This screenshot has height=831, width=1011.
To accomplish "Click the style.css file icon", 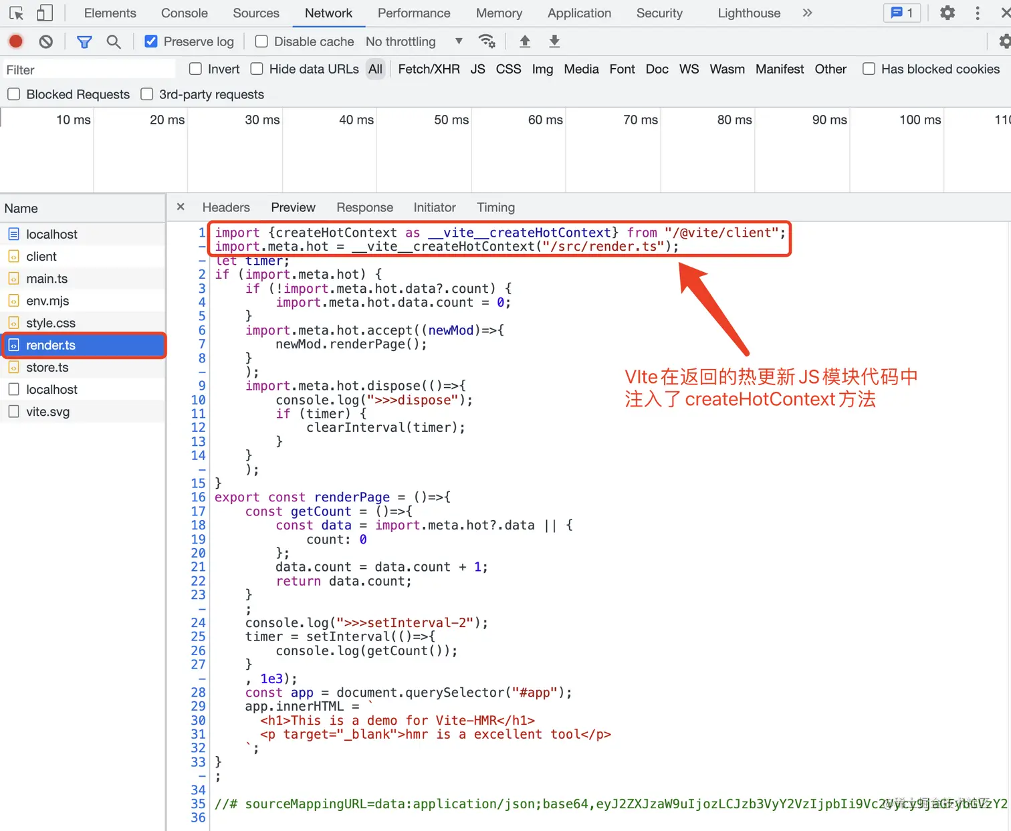I will [13, 323].
